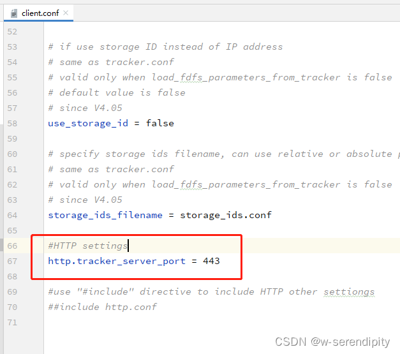The width and height of the screenshot is (400, 354).
Task: Click line number 64 in the gutter
Action: [x=13, y=215]
